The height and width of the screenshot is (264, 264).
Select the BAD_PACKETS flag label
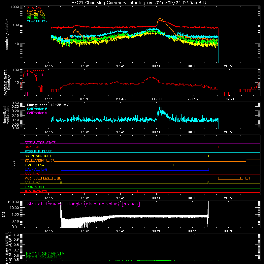pos(36,191)
